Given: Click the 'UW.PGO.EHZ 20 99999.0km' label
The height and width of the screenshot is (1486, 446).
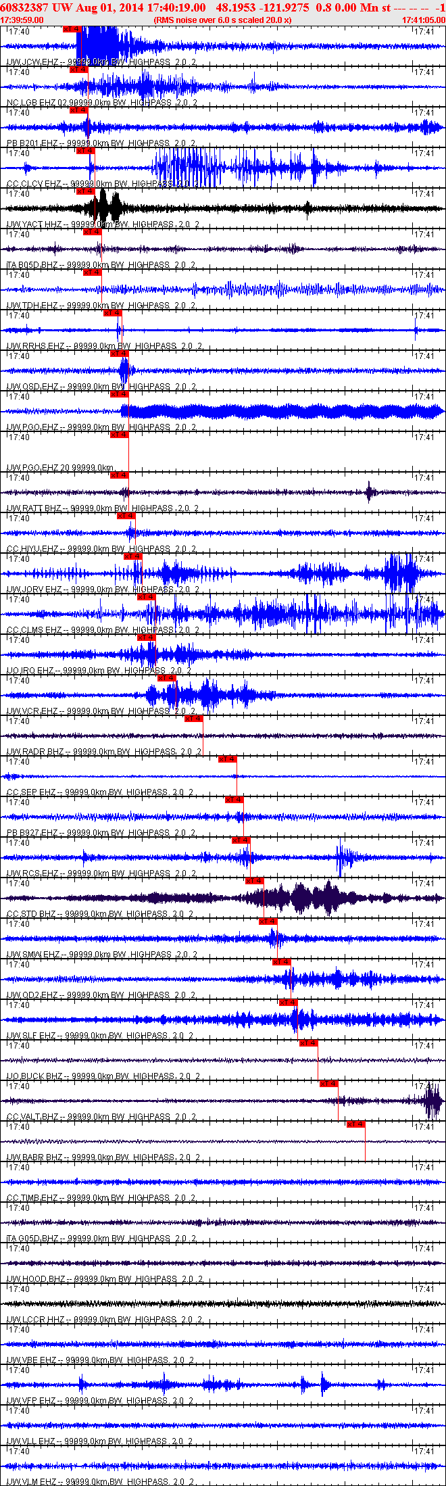Looking at the screenshot, I should (60, 468).
